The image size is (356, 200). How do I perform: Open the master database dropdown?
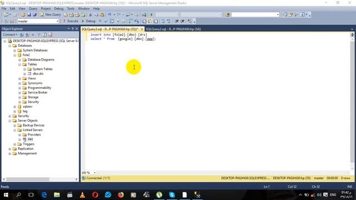[x=57, y=21]
